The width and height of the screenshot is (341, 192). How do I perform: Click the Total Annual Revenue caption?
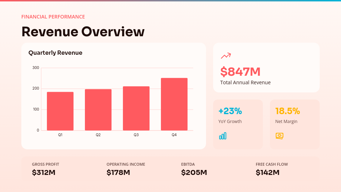point(245,82)
